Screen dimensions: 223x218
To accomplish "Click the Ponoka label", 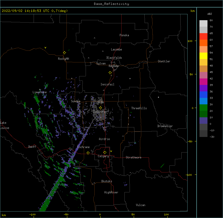I will [124, 35].
